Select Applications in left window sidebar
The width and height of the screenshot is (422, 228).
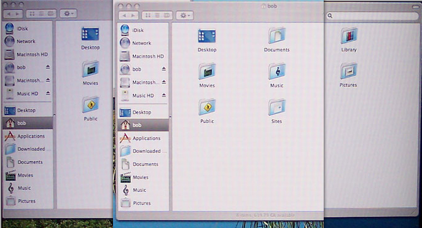pos(28,136)
